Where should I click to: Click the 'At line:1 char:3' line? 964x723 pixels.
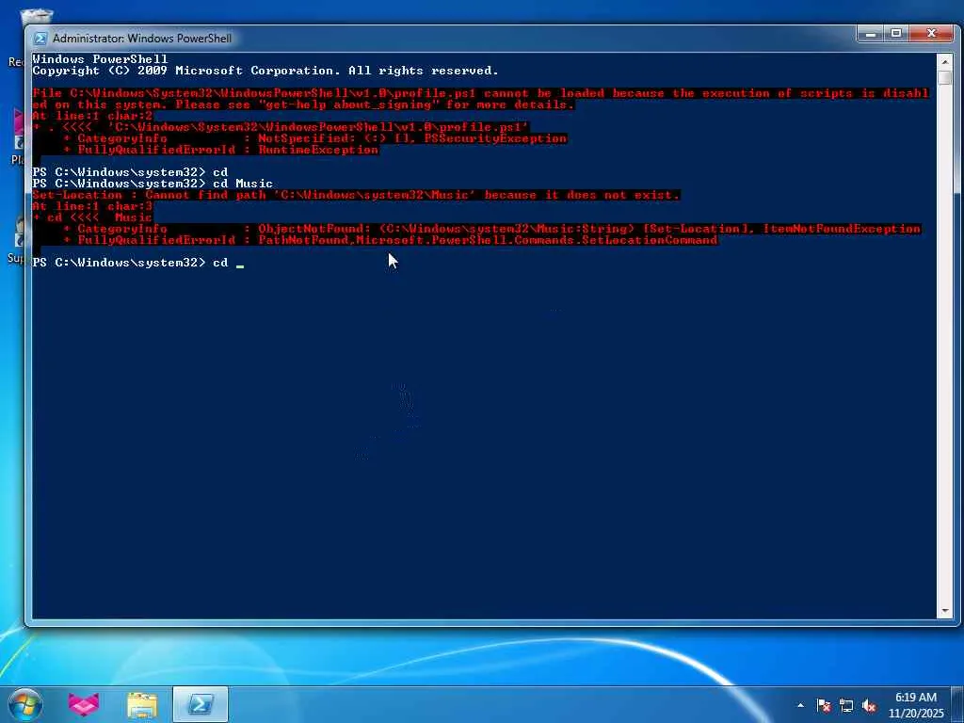(x=92, y=206)
